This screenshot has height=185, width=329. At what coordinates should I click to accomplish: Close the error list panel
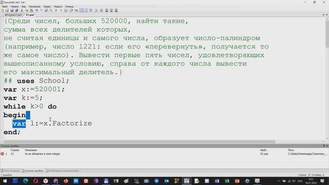[327, 146]
